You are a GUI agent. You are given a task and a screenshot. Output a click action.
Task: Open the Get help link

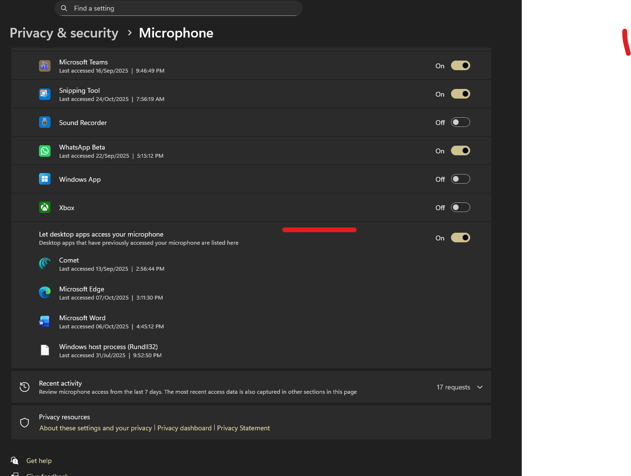[39, 461]
